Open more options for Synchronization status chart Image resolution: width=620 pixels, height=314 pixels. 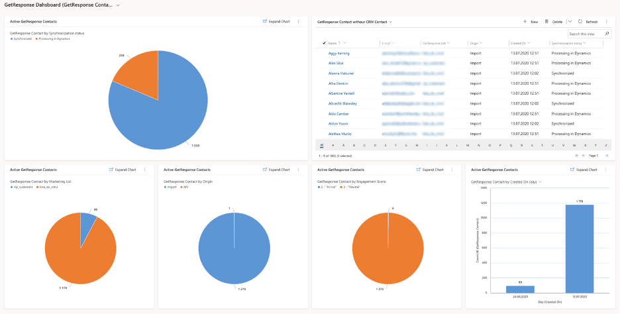[299, 22]
